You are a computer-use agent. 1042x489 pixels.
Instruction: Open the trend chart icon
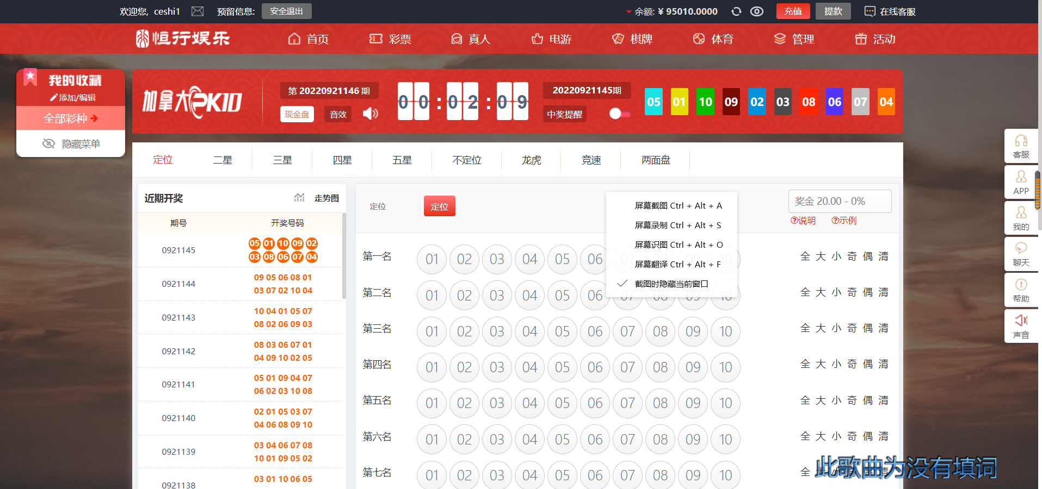(299, 198)
